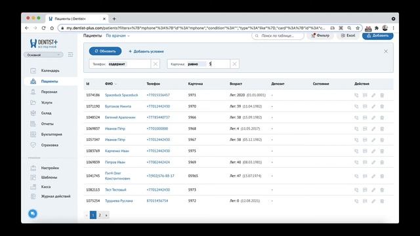
Task: Open card icon for Булгаков Никита row
Action: pos(365,106)
